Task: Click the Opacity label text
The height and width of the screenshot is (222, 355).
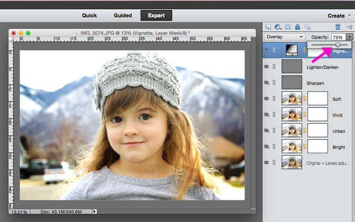Action: 320,37
